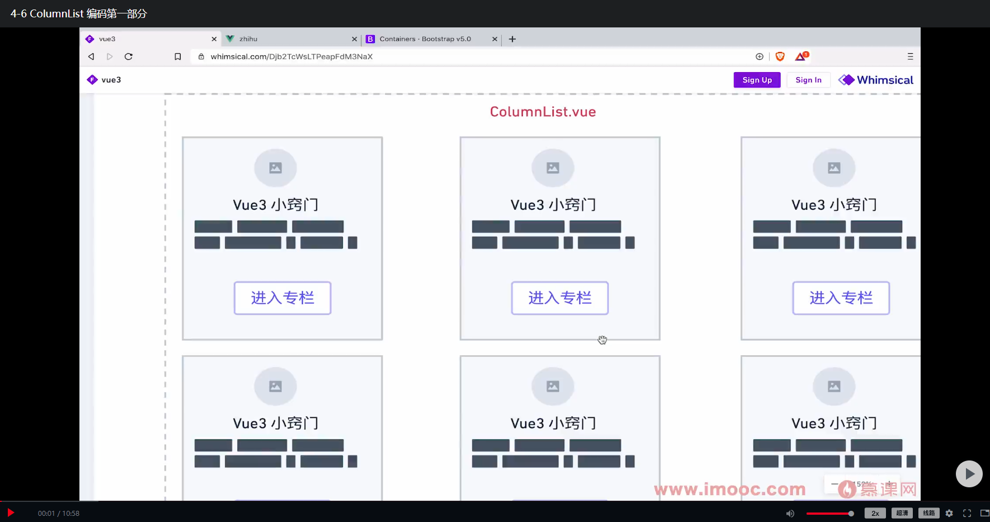Click 进入专栏 in the top-left card
Viewport: 990px width, 522px height.
282,298
